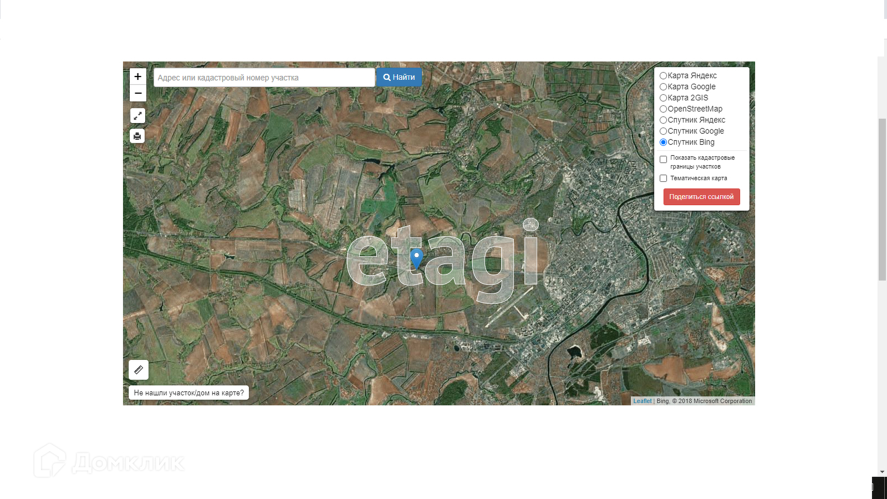Select Спутник Google satellite view
Screen dimensions: 887x499
pyautogui.click(x=663, y=131)
